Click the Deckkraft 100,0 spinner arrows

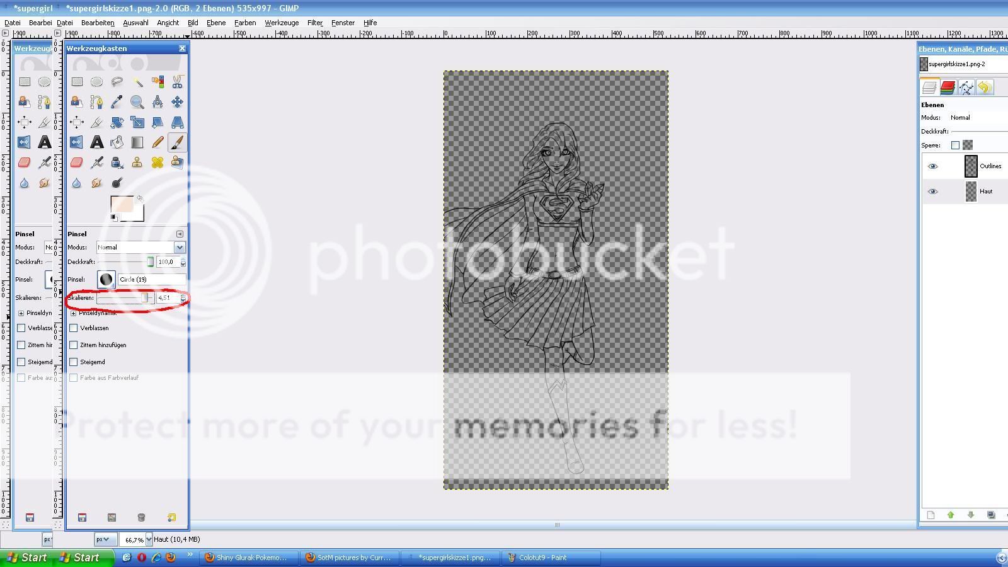pyautogui.click(x=183, y=262)
